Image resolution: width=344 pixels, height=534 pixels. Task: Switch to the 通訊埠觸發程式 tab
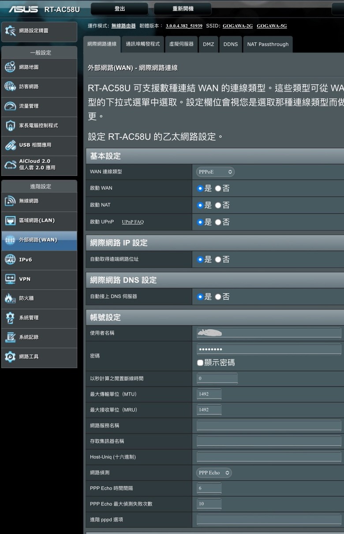click(x=143, y=44)
